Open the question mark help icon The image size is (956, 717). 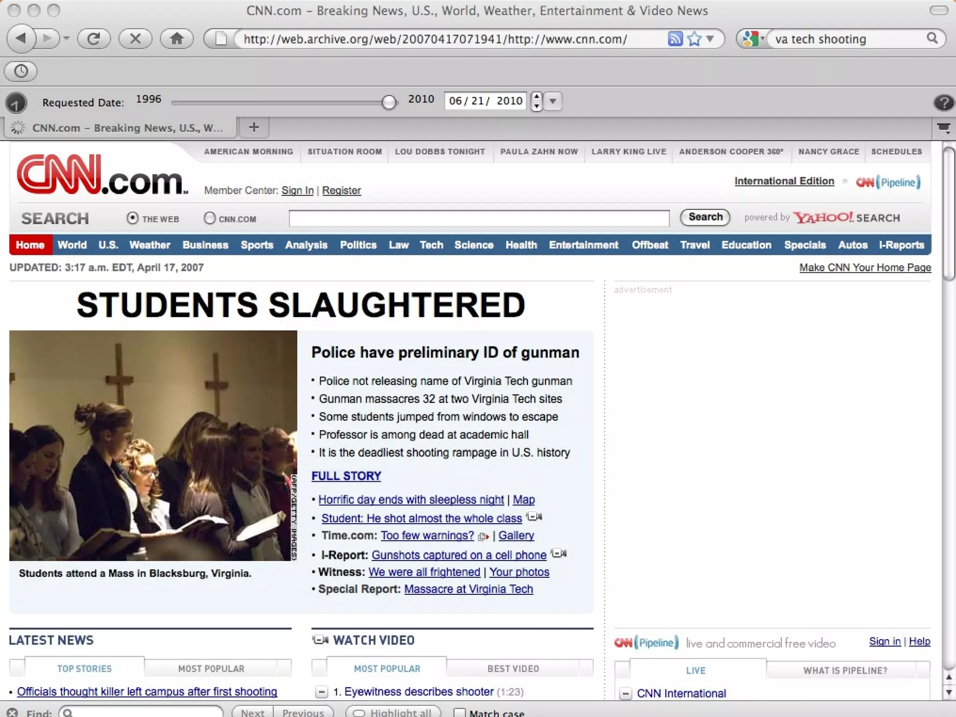(943, 102)
